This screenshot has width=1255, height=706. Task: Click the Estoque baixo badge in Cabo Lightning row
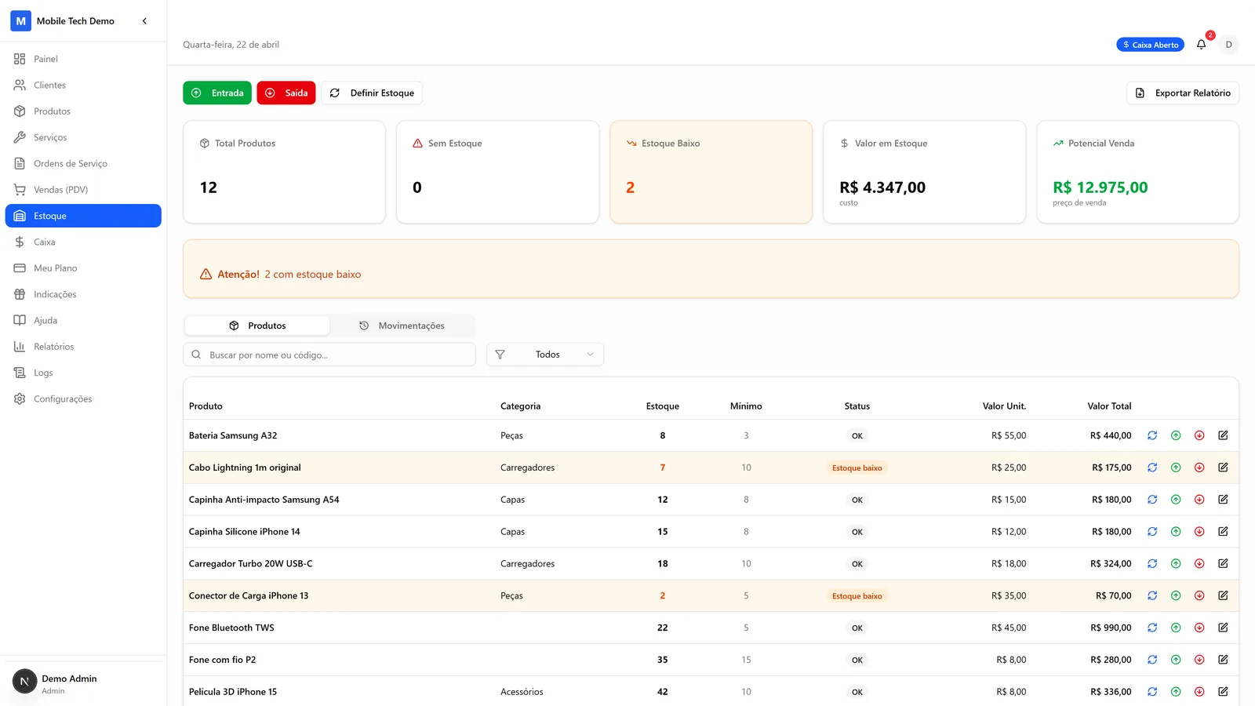coord(857,468)
